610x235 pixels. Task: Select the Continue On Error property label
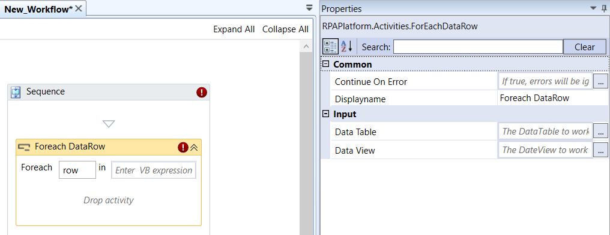coord(371,82)
